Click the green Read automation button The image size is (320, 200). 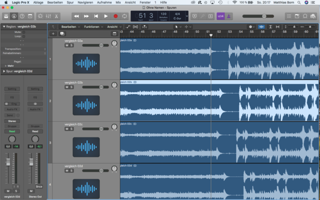pyautogui.click(x=12, y=131)
